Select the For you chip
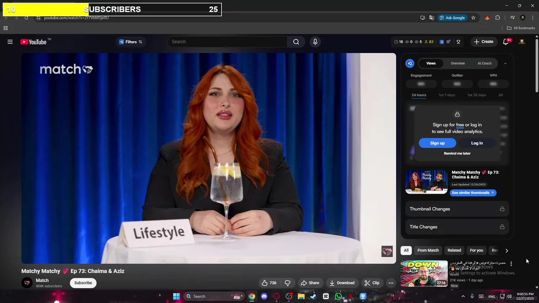 (476, 250)
